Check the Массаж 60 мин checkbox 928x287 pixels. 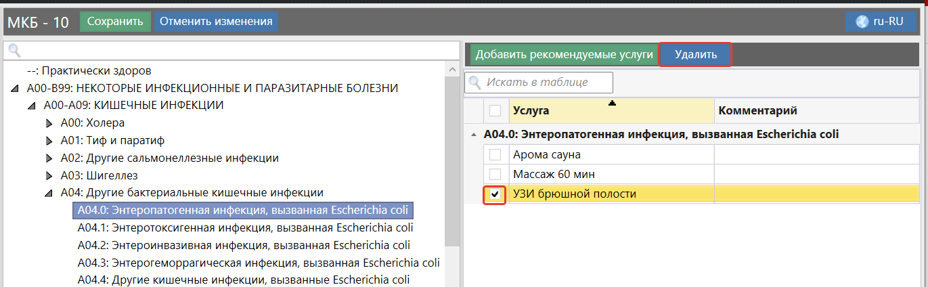[495, 175]
